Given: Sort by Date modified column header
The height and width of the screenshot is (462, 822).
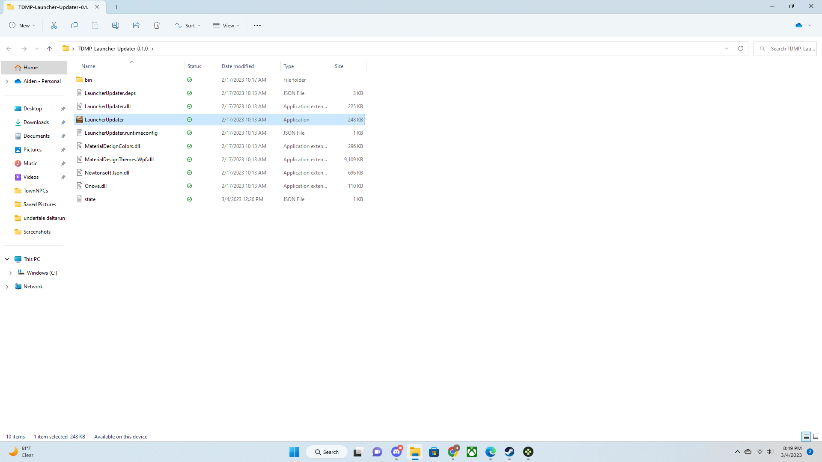Looking at the screenshot, I should click(x=238, y=66).
